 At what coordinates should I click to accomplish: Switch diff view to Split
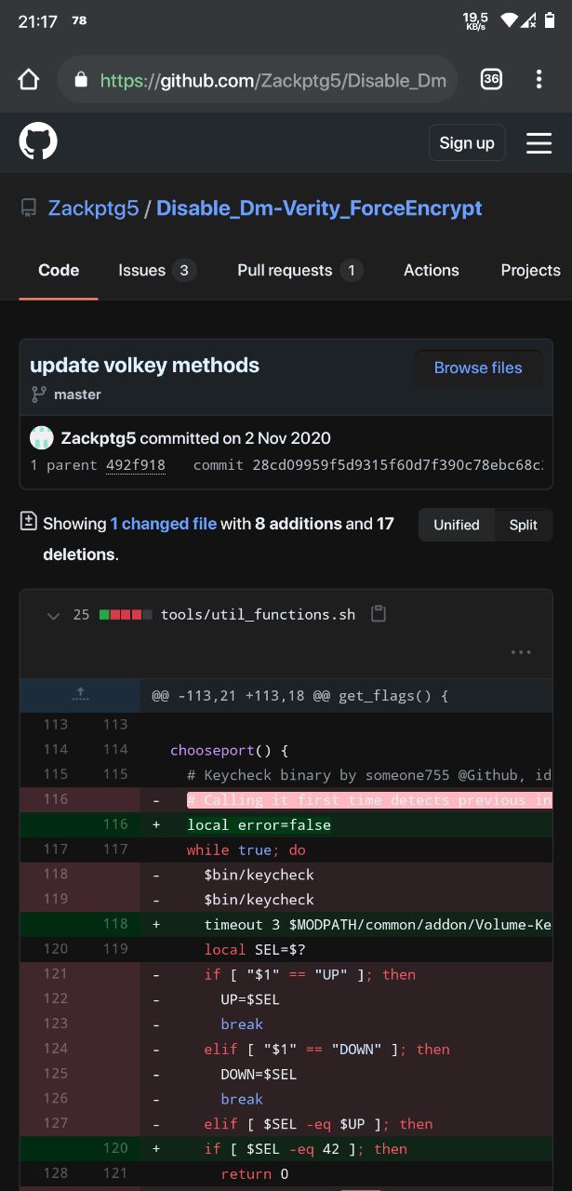click(524, 525)
